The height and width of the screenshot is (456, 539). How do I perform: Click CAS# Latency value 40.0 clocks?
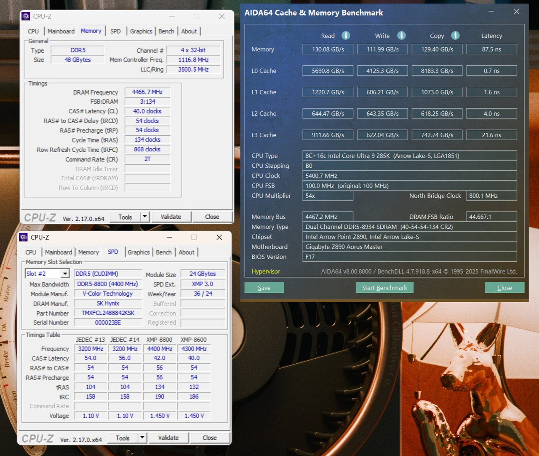(147, 111)
